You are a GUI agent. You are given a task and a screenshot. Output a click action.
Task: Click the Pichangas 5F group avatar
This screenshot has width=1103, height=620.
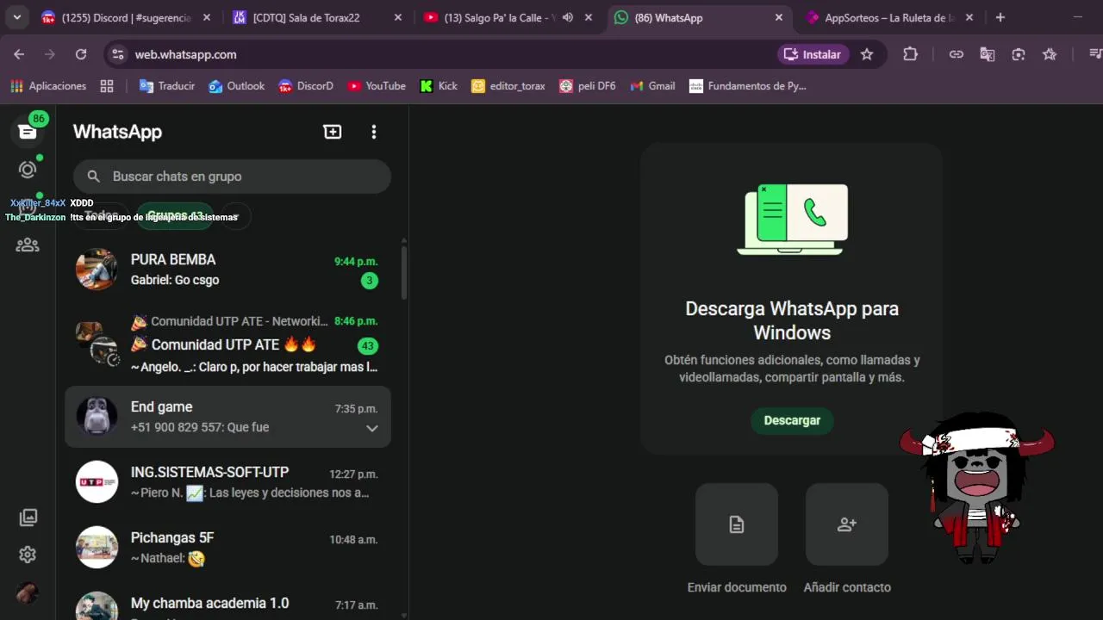[x=97, y=548]
